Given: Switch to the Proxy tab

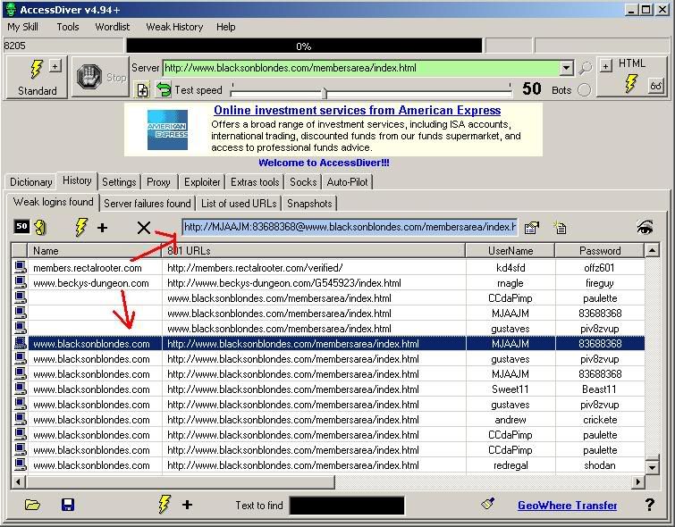Looking at the screenshot, I should 158,182.
